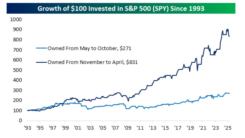Click the light blue legend line swatch
This screenshot has height=138, width=245.
tap(41, 48)
